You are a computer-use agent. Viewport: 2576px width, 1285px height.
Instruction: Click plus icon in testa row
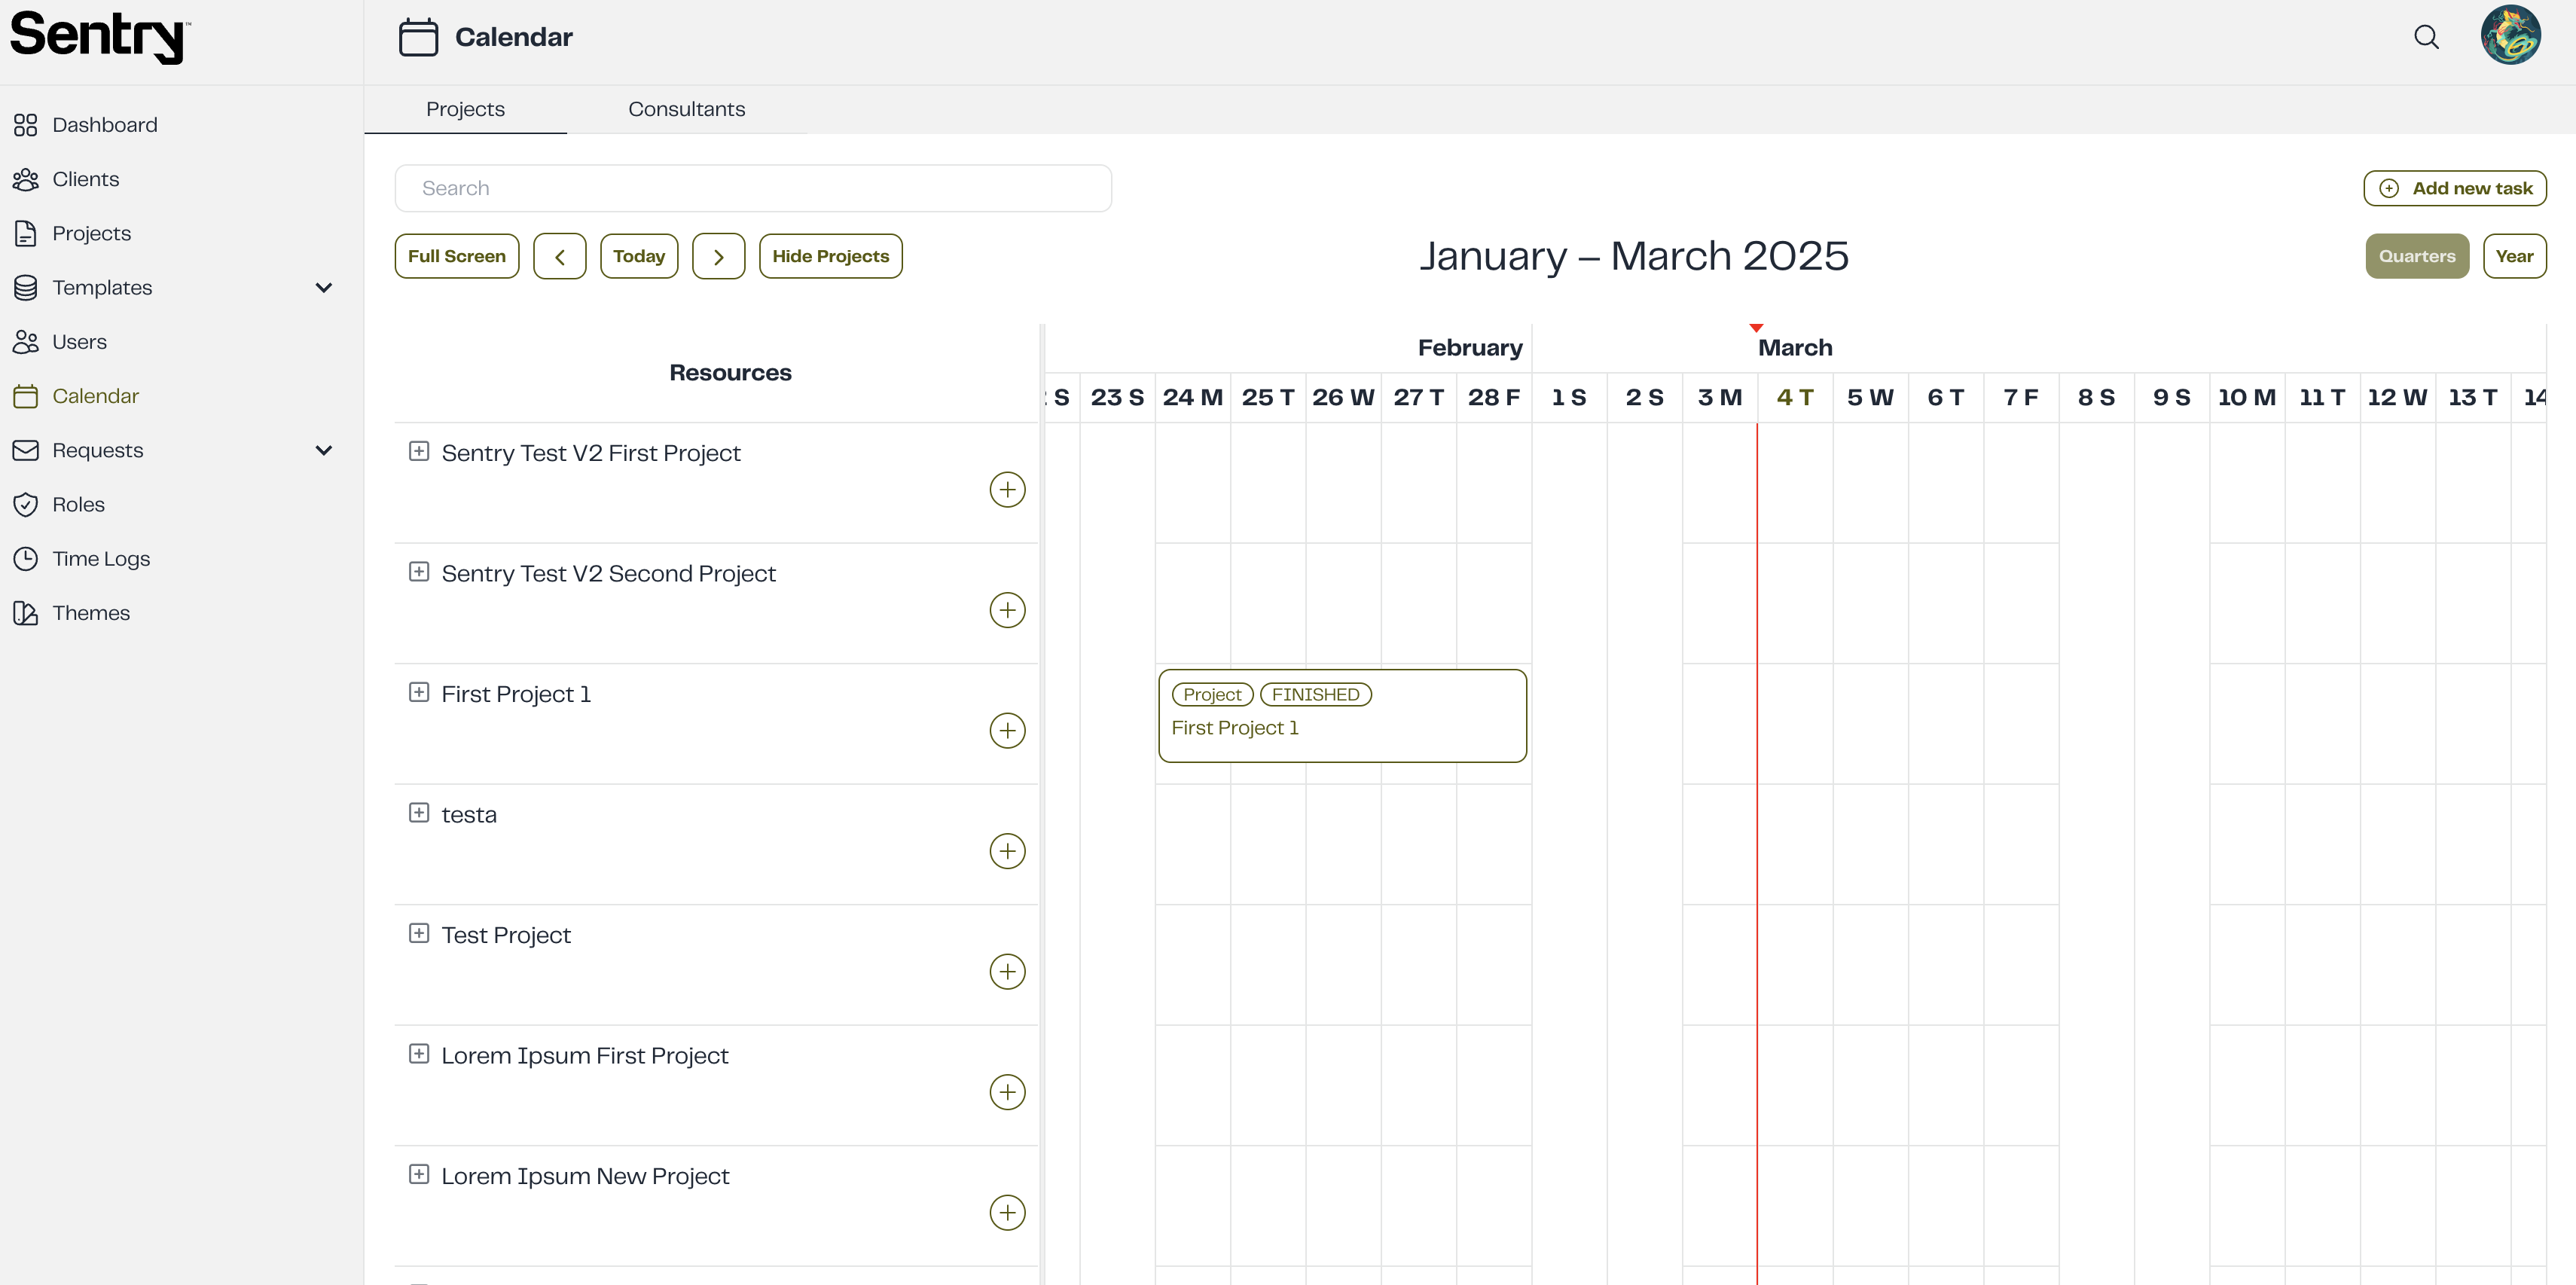coord(1007,851)
